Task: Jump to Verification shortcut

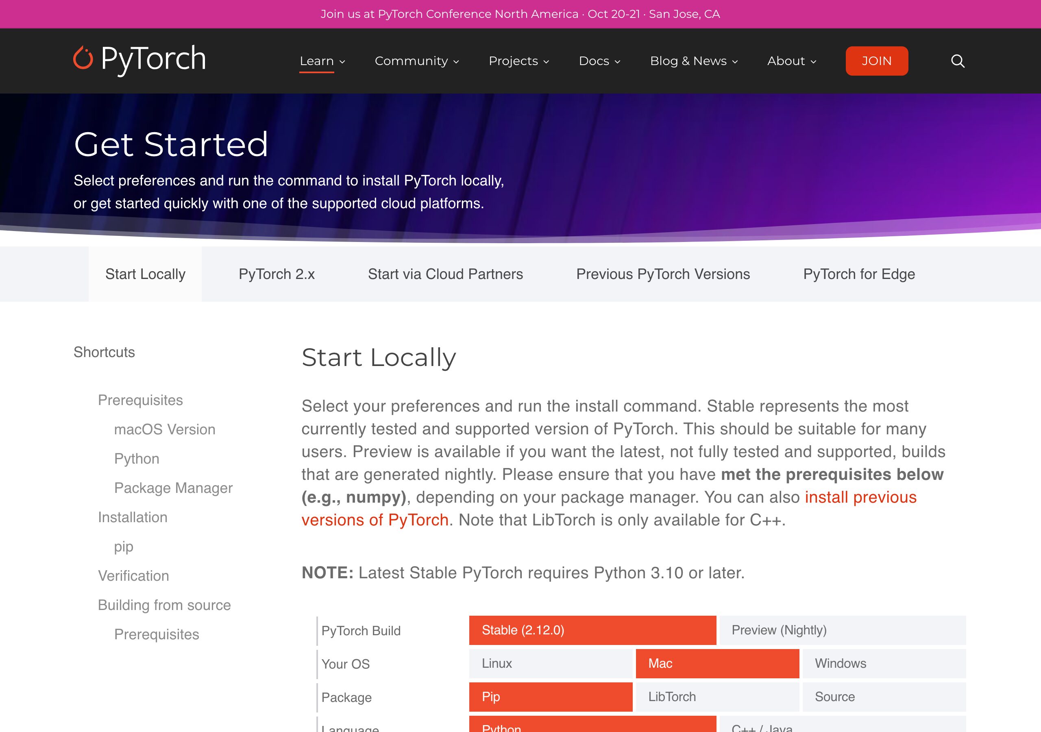Action: click(x=133, y=575)
